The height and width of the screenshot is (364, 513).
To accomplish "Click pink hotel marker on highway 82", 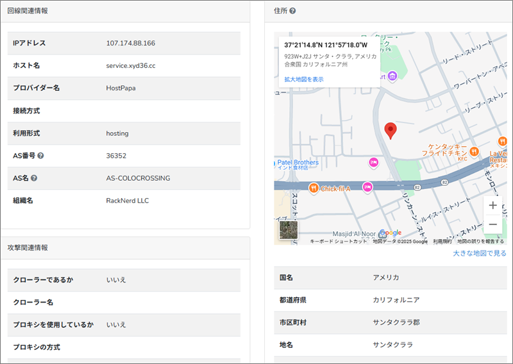I will pyautogui.click(x=367, y=187).
